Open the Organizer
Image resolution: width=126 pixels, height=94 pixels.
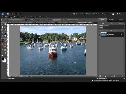[106, 14]
